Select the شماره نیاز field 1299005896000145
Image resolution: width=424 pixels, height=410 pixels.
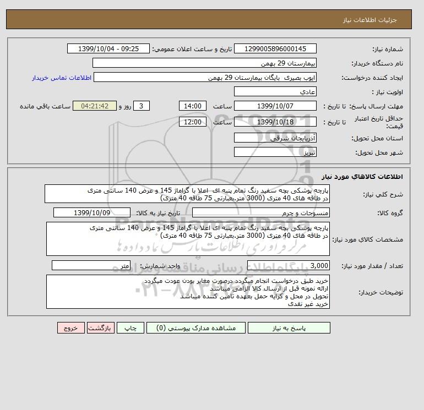[275, 48]
